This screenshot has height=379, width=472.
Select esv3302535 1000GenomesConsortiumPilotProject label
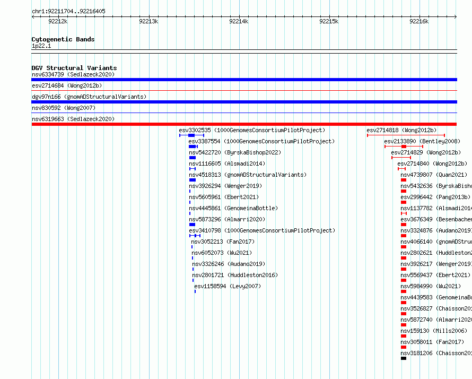click(252, 130)
